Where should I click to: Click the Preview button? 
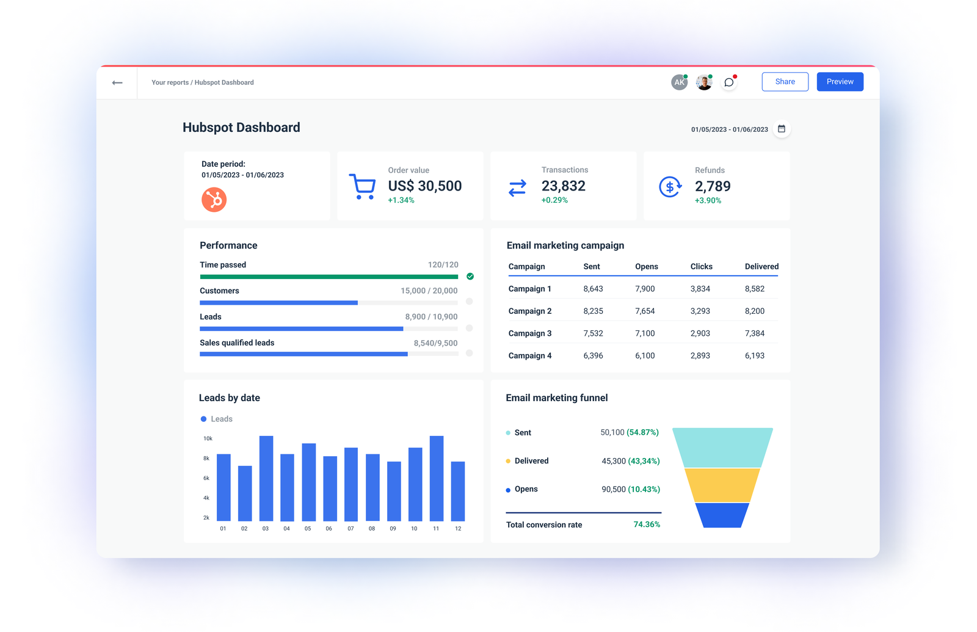pyautogui.click(x=840, y=81)
